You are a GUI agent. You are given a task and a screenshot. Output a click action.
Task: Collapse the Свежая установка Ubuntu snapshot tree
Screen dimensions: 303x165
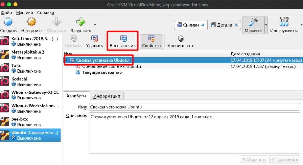point(66,60)
